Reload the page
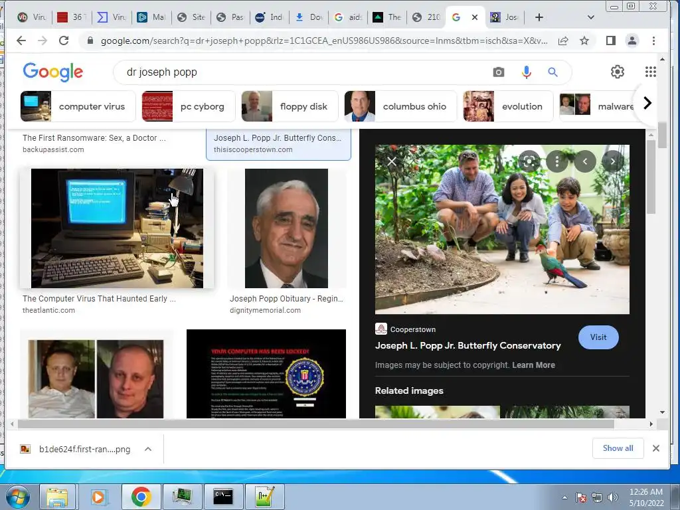The image size is (680, 510). pyautogui.click(x=64, y=41)
